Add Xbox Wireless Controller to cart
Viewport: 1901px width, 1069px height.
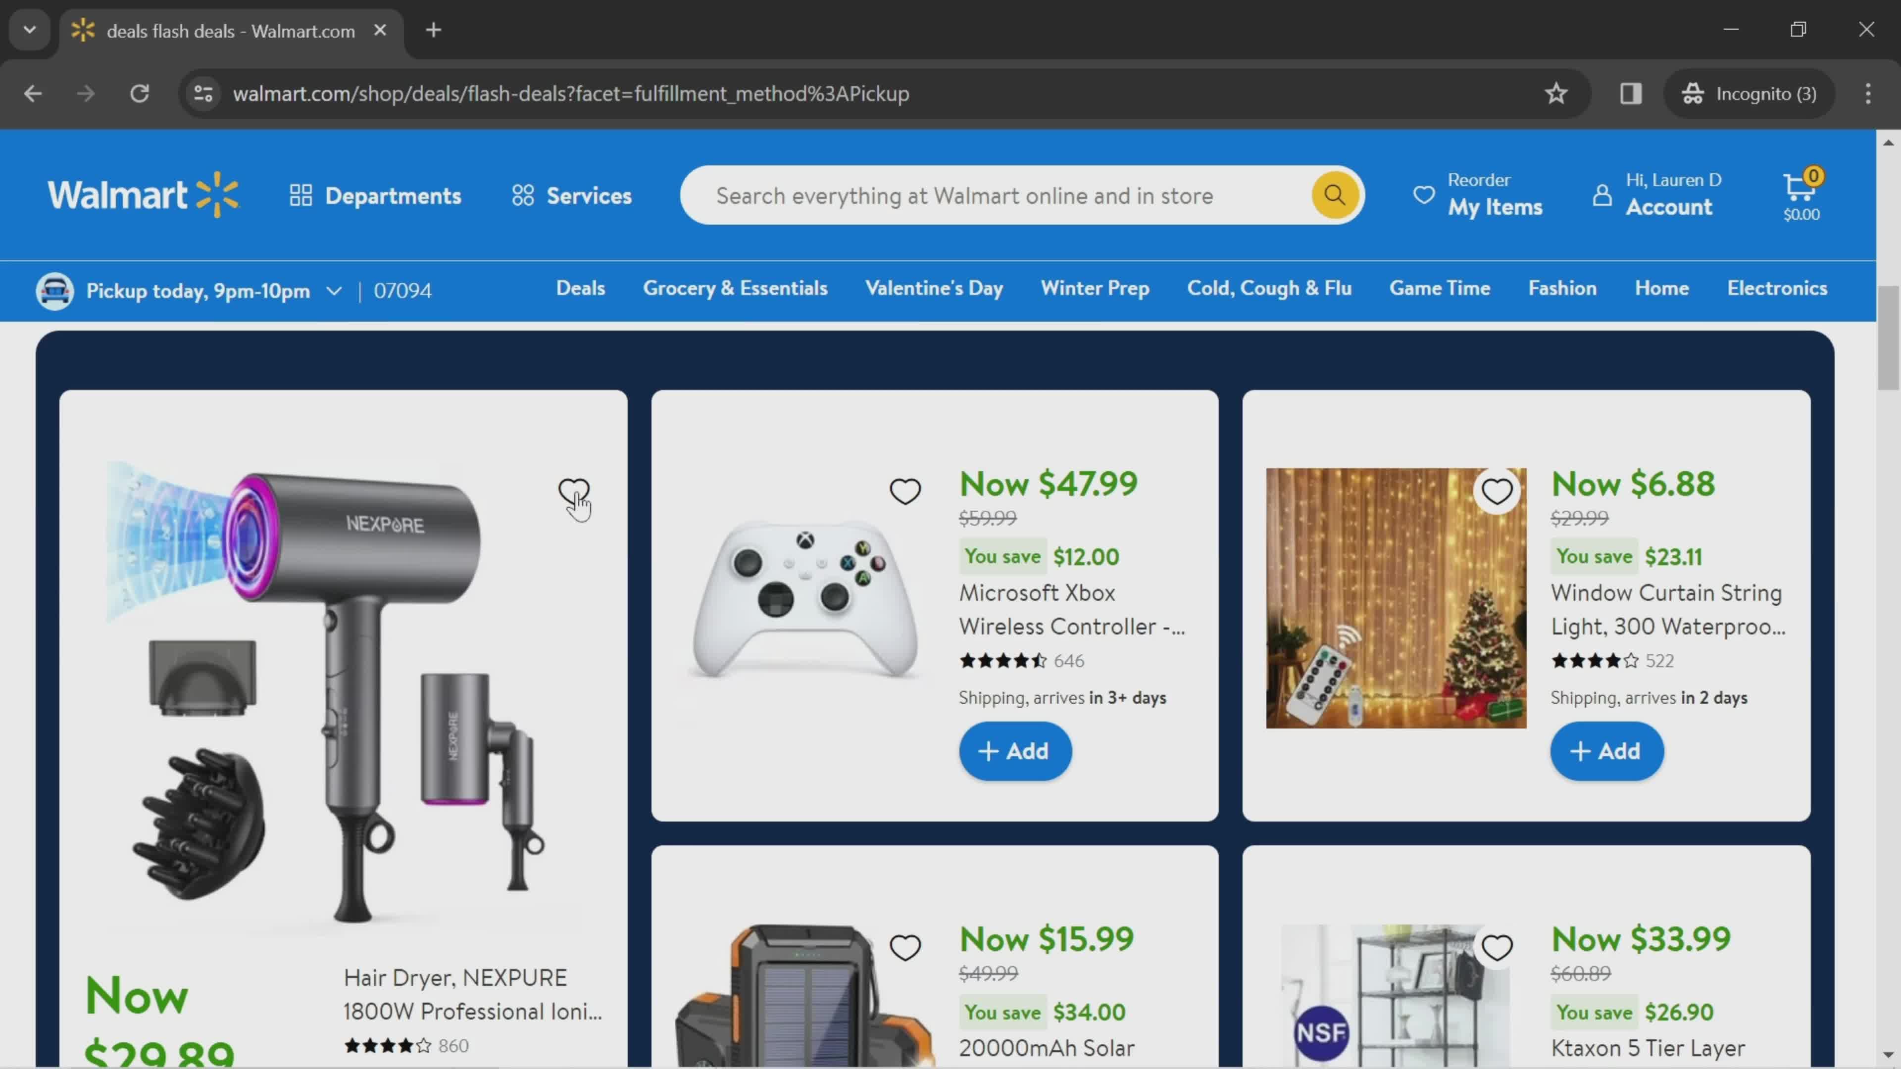point(1015,751)
